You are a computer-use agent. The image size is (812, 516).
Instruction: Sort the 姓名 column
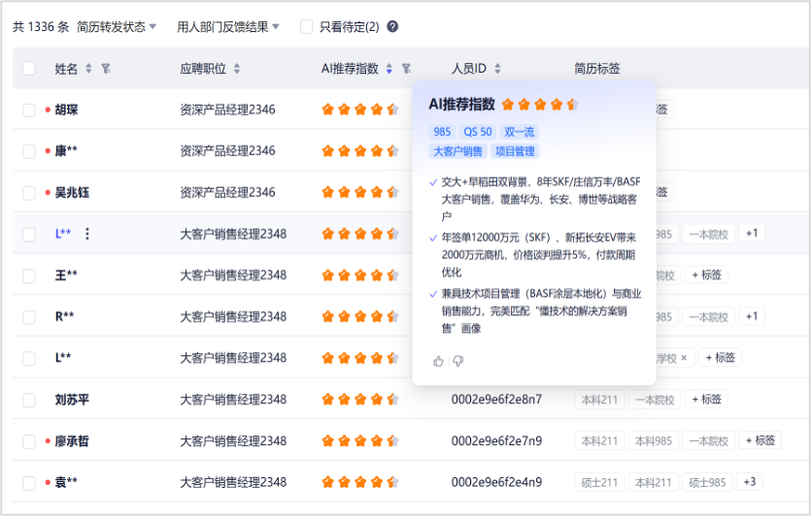(88, 68)
